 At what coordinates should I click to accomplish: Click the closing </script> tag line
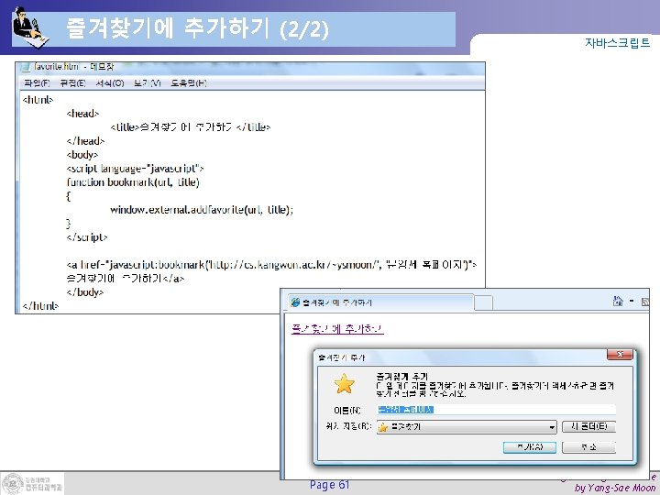(x=87, y=237)
